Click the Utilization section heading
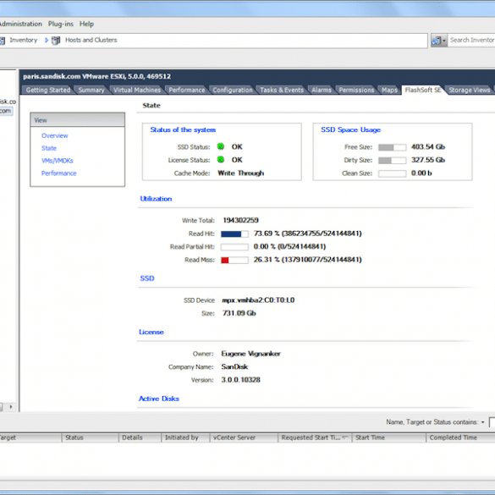Image resolution: width=495 pixels, height=495 pixels. click(x=156, y=199)
